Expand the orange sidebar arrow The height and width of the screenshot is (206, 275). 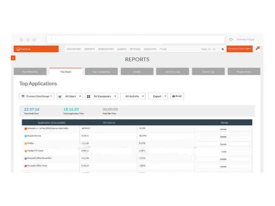(x=13, y=58)
